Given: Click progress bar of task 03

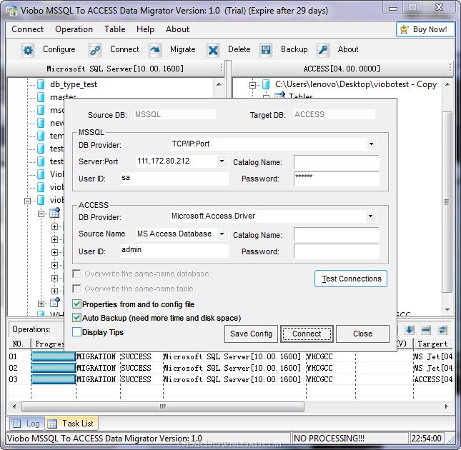Looking at the screenshot, I should [x=54, y=379].
